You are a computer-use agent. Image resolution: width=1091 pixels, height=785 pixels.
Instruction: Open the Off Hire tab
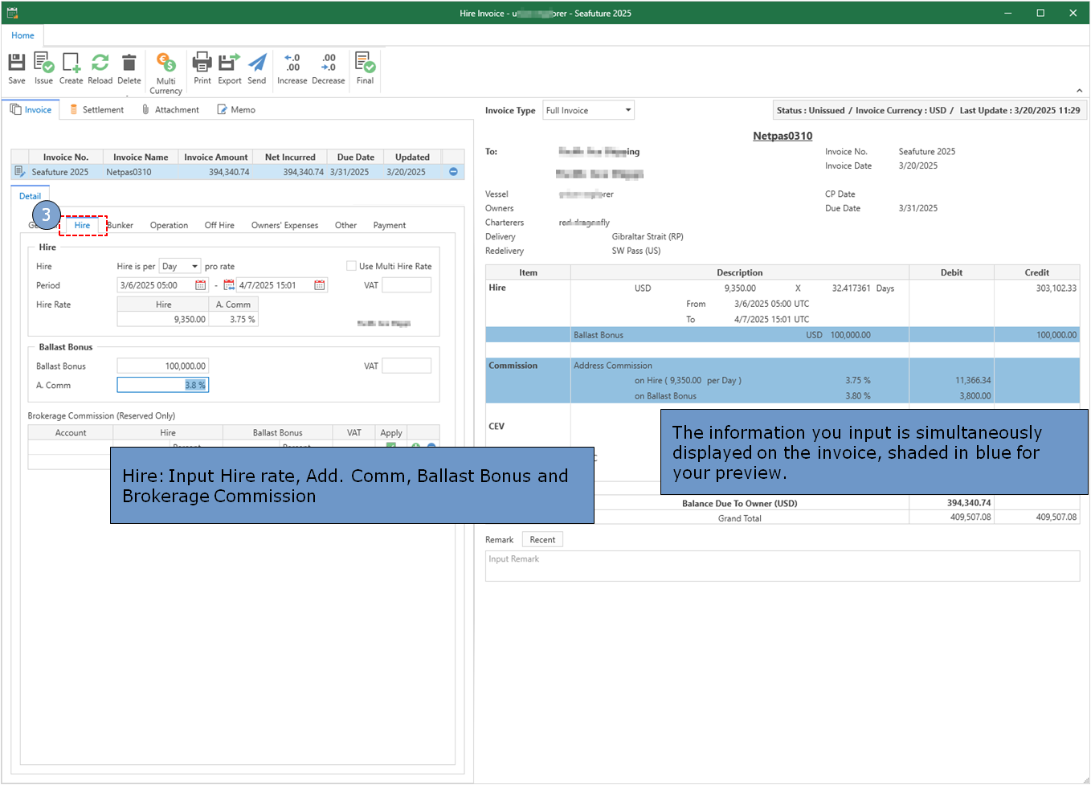(219, 226)
